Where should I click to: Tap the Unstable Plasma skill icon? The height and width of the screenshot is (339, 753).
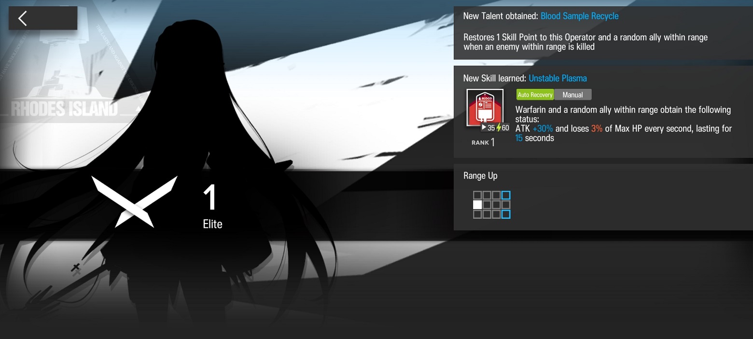(485, 108)
